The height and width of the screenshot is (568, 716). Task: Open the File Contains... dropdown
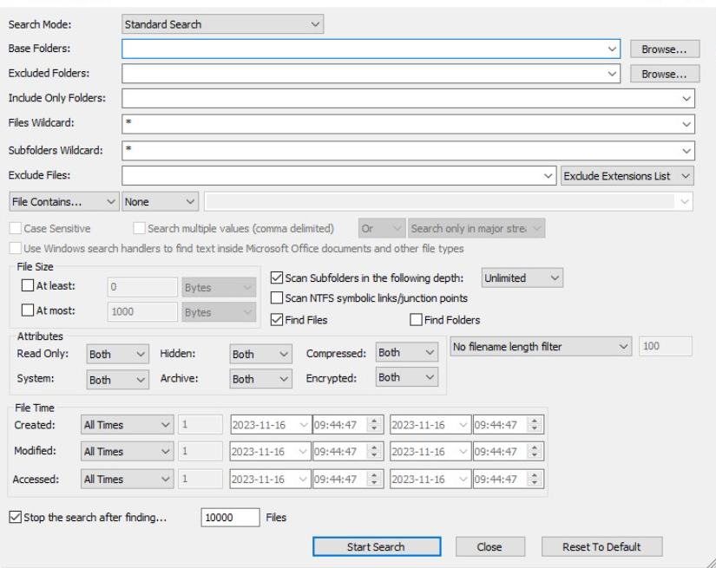63,202
